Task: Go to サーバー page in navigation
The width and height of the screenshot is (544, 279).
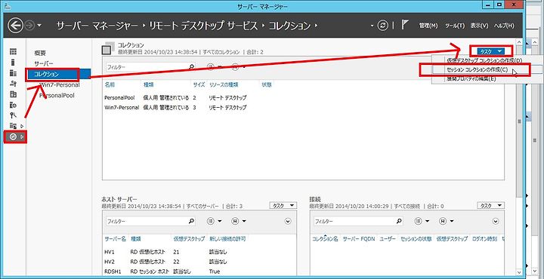Action: (x=43, y=63)
